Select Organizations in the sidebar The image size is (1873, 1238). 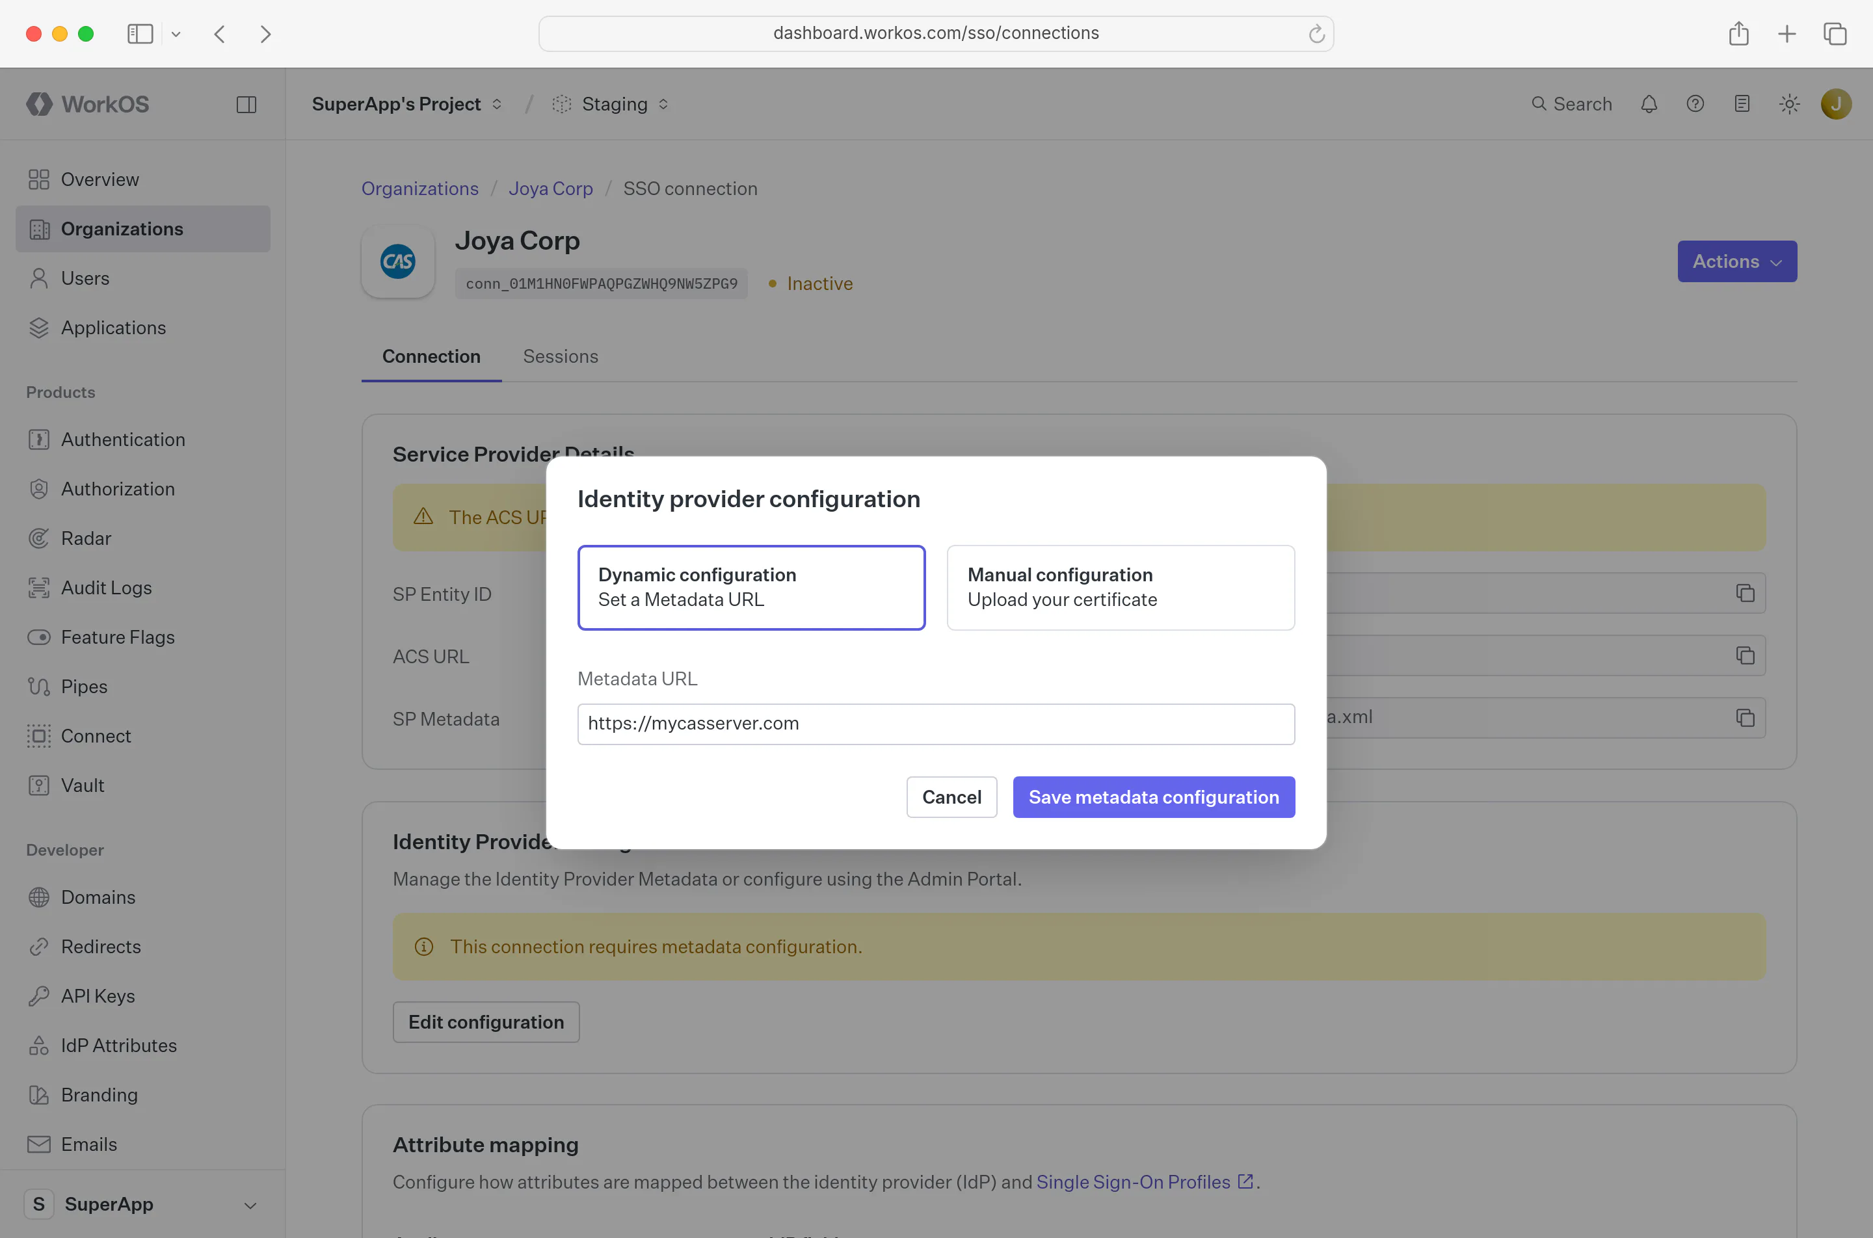click(143, 229)
